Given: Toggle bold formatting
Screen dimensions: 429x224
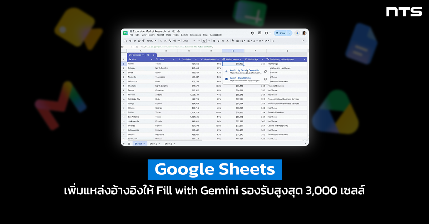Looking at the screenshot, I should [214, 41].
